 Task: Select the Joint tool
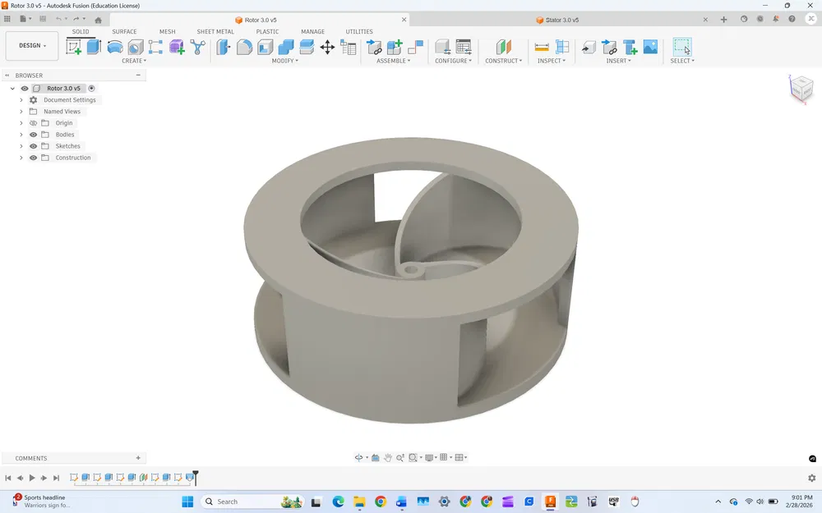coord(415,47)
